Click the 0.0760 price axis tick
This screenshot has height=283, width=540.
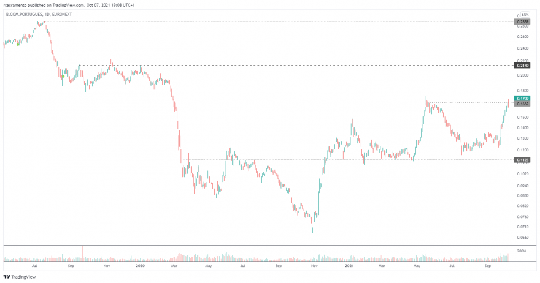point(522,217)
